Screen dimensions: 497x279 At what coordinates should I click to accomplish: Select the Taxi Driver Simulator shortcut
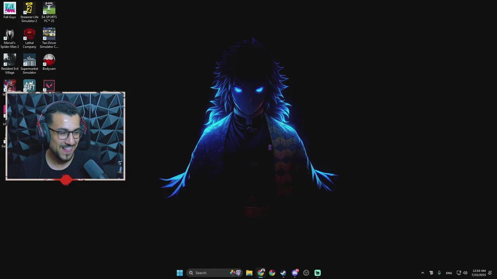49,38
